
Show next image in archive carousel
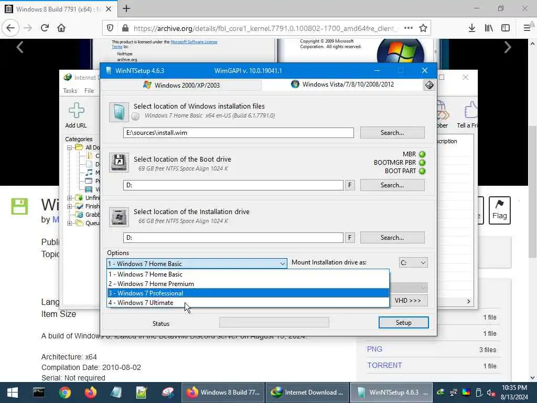click(508, 47)
